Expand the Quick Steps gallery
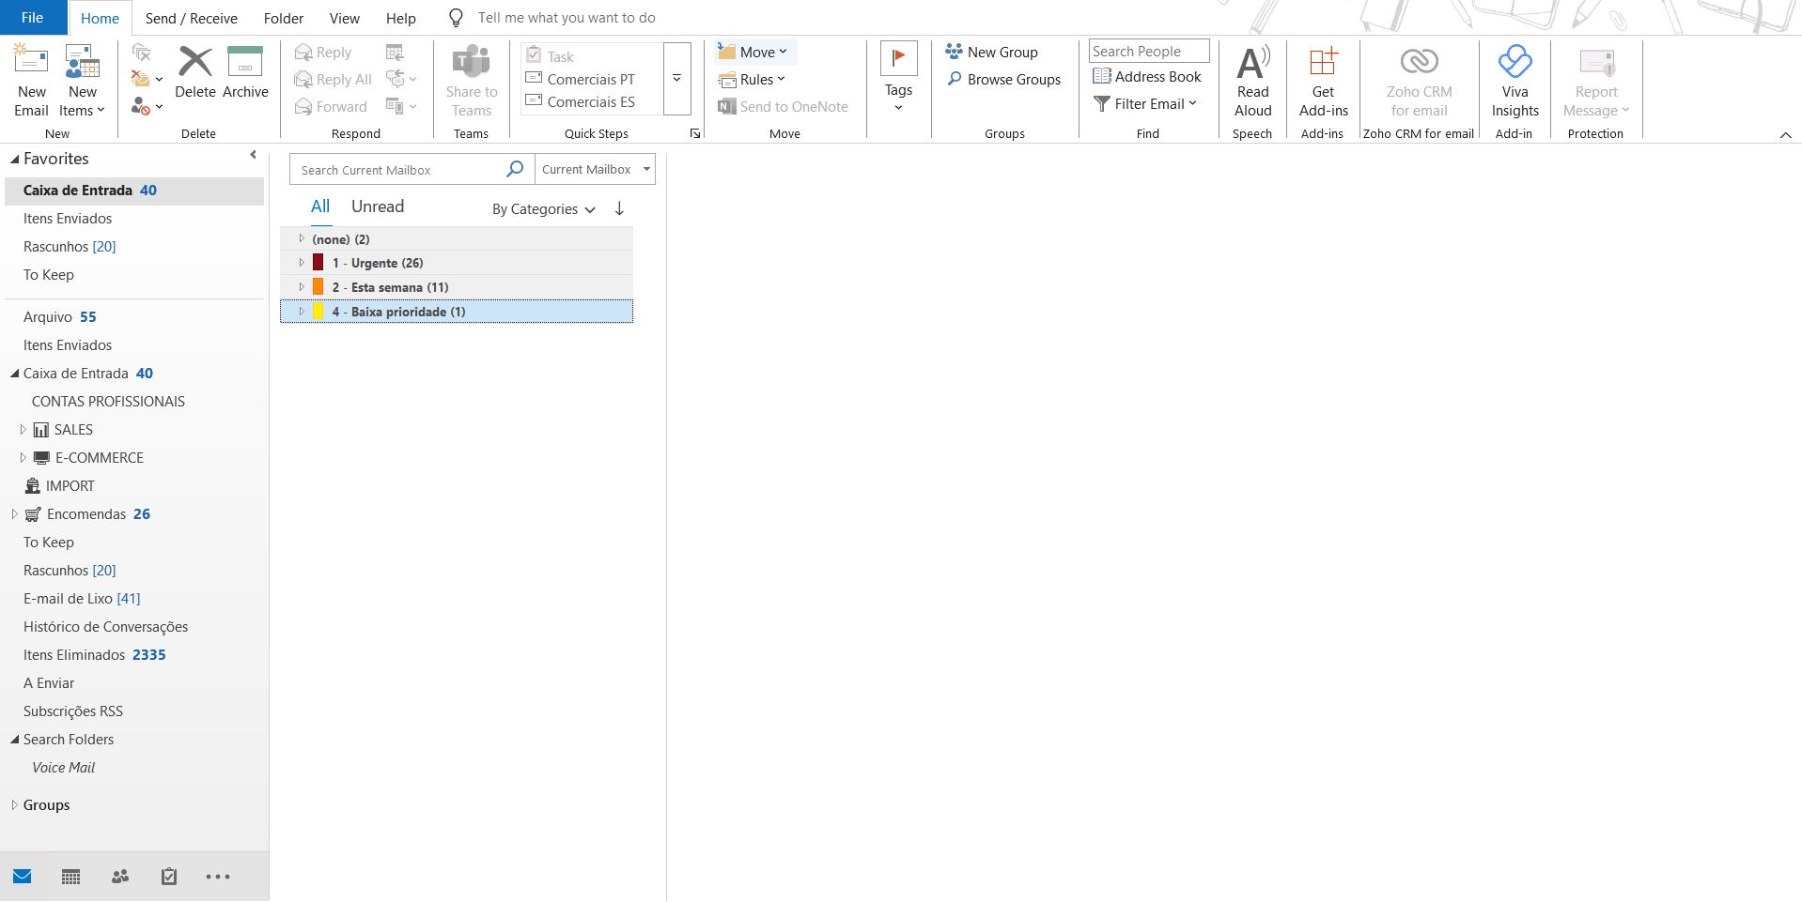This screenshot has height=902, width=1802. 676,79
